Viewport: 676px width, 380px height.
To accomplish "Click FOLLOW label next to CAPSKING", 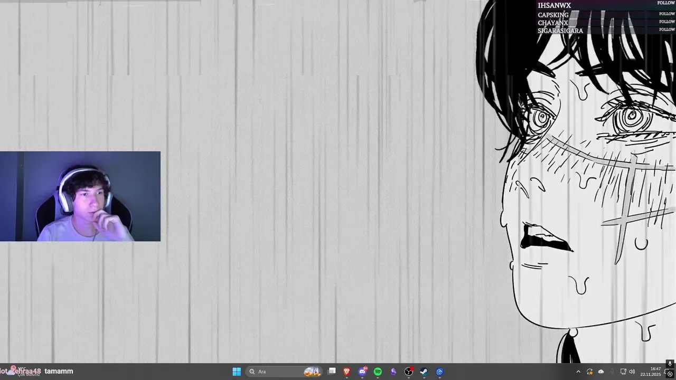I will (x=667, y=14).
